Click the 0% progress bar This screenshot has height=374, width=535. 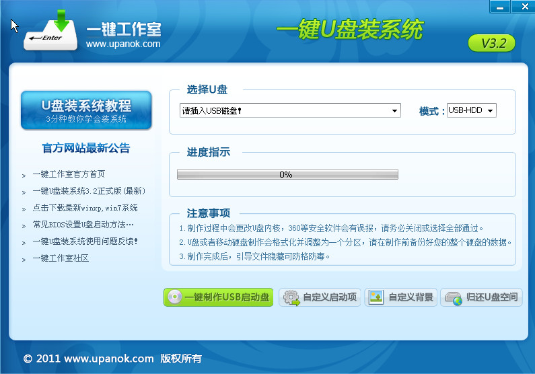click(287, 174)
